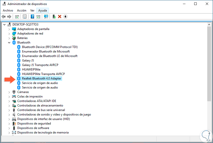The image size is (213, 143).
Task: Click the Bluetooth category icon
Action: tap(14, 42)
